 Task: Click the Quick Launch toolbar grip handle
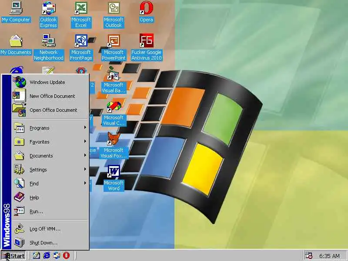29,255
